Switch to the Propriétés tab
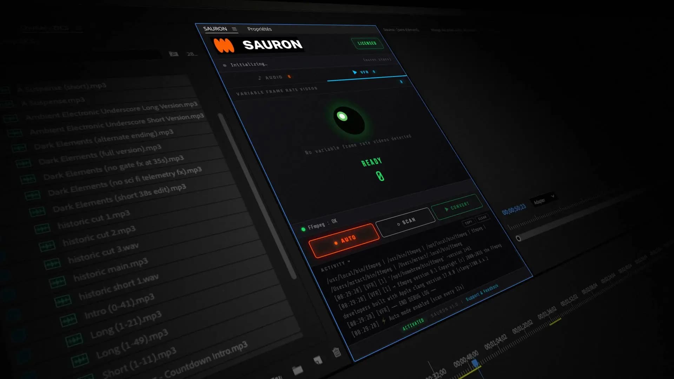This screenshot has width=674, height=379. tap(259, 29)
